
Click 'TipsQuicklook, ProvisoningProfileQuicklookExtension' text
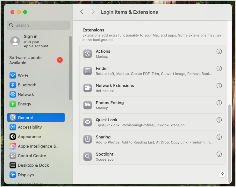coord(140,125)
